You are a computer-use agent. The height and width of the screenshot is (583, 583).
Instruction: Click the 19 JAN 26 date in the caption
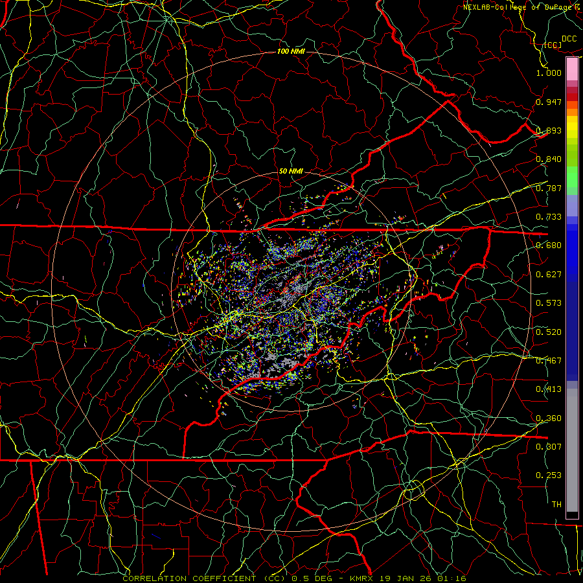click(x=407, y=578)
